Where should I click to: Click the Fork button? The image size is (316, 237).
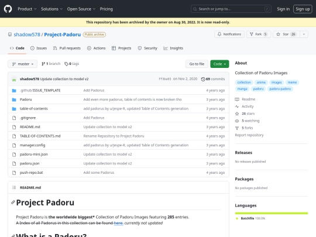(259, 35)
